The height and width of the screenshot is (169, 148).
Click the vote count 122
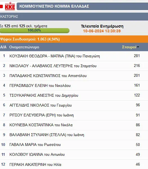[137, 95]
